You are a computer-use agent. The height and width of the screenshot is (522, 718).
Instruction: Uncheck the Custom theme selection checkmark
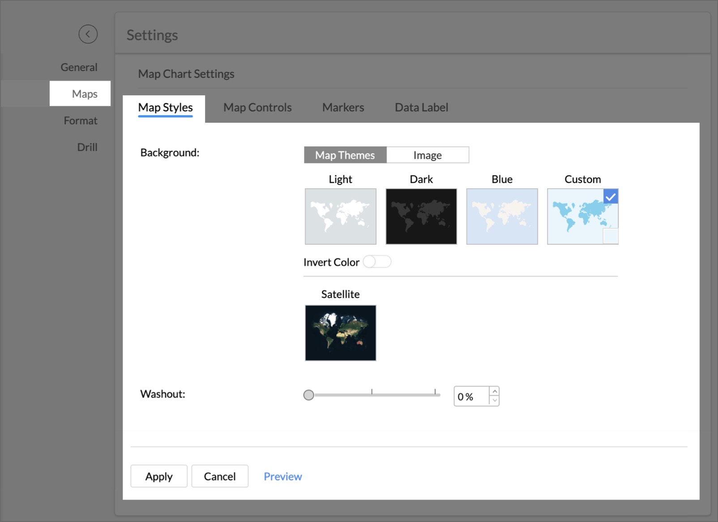[x=610, y=196]
